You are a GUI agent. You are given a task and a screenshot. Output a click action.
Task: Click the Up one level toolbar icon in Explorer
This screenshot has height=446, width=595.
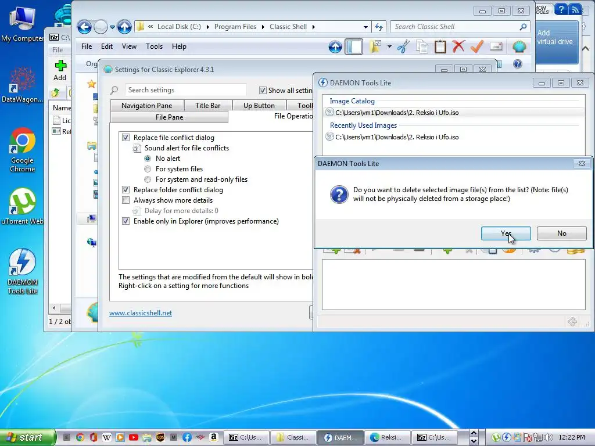pyautogui.click(x=335, y=46)
